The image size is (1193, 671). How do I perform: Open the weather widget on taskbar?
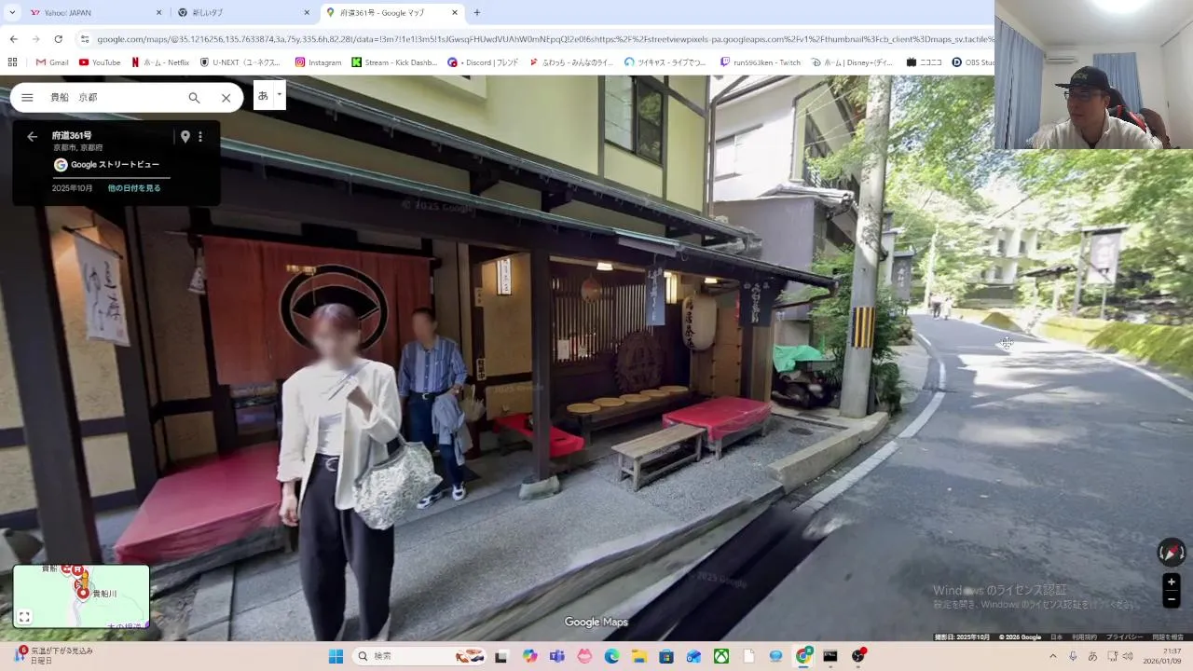pos(54,655)
